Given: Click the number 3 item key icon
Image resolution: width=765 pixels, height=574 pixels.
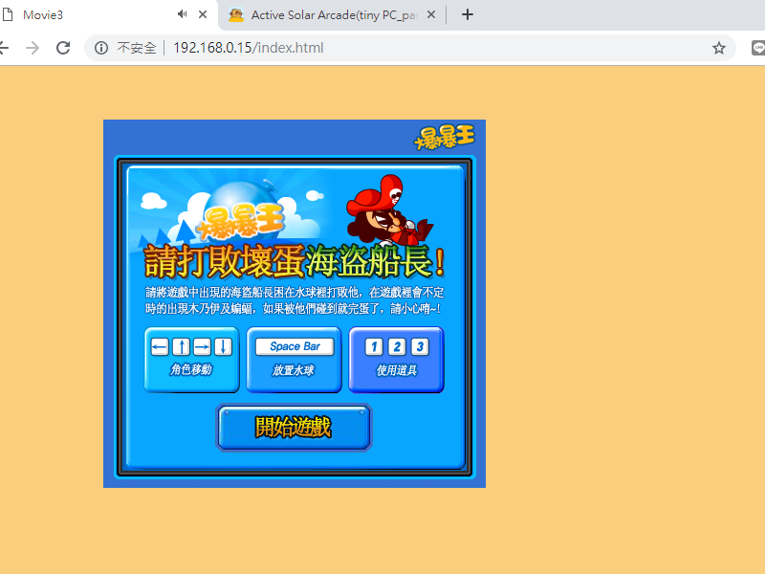Looking at the screenshot, I should coord(420,346).
